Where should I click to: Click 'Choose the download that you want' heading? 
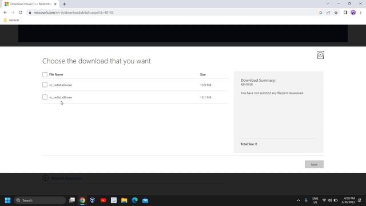click(x=97, y=61)
